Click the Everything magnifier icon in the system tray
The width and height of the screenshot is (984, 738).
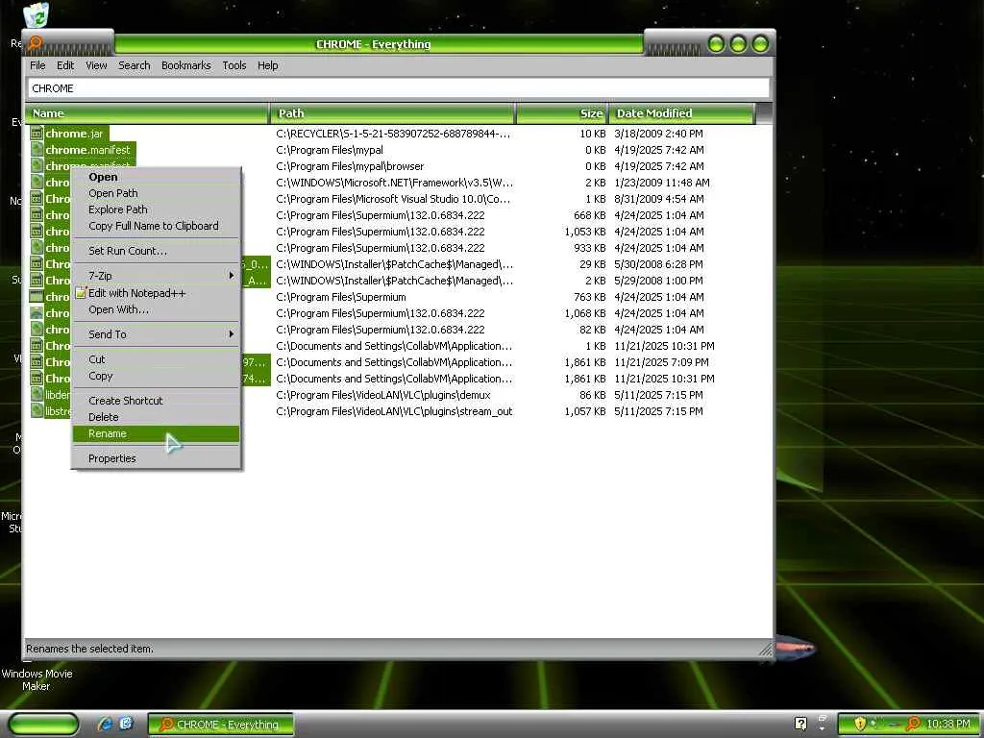(x=914, y=724)
